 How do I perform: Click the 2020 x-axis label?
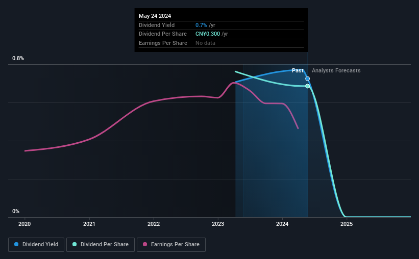[x=24, y=224]
